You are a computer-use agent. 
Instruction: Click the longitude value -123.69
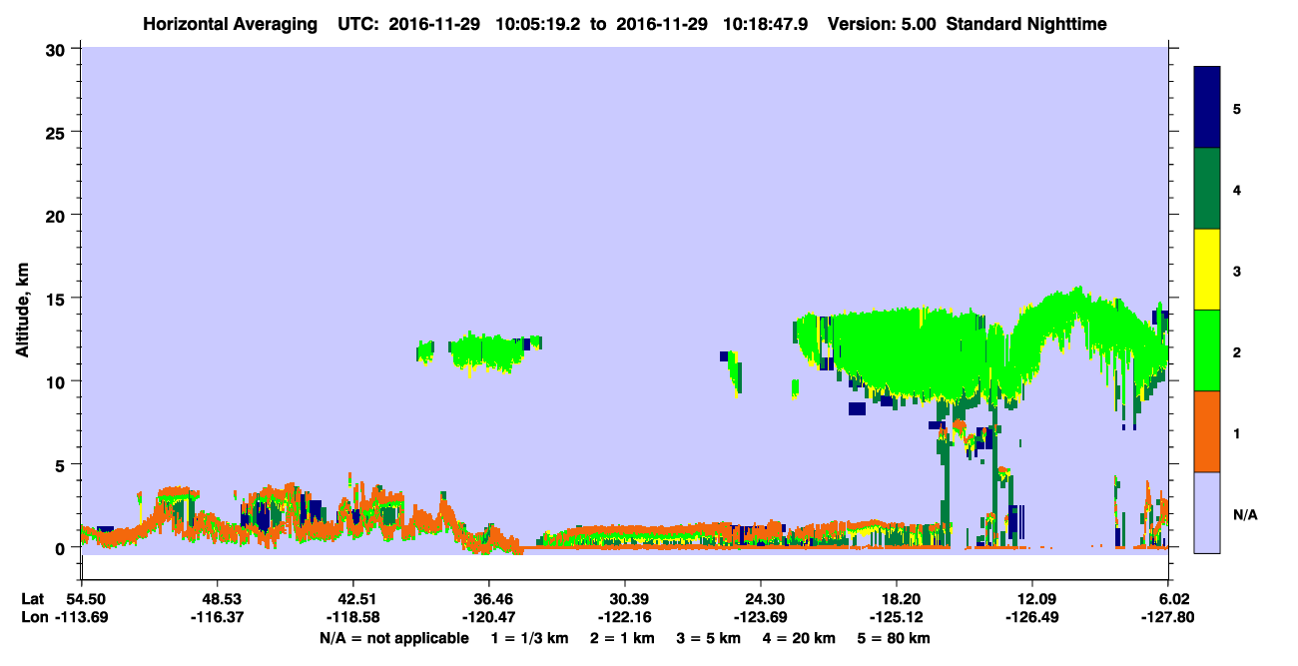point(761,617)
